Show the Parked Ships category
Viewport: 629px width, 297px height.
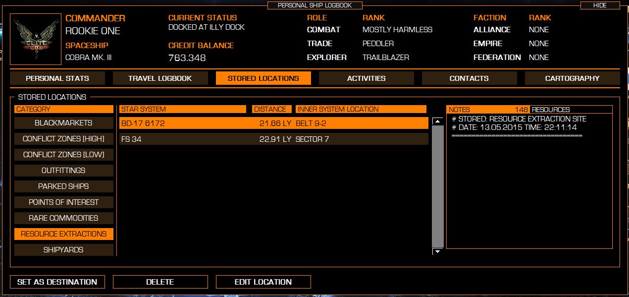click(64, 186)
